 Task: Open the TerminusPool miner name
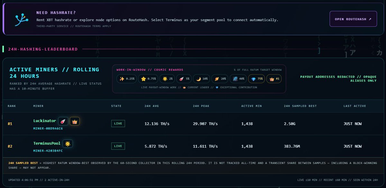[47, 143]
